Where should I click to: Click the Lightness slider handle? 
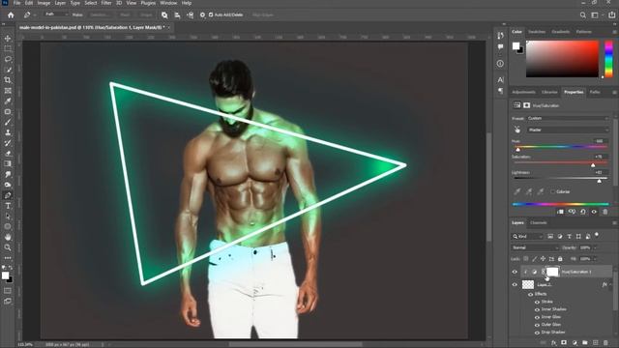[x=600, y=181]
